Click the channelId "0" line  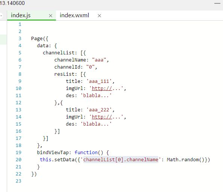point(76,67)
